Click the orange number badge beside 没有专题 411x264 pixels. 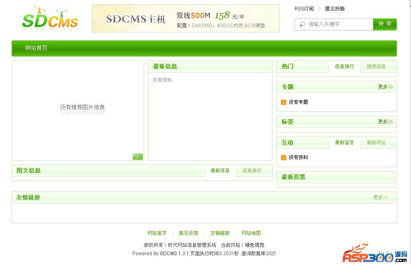point(283,102)
